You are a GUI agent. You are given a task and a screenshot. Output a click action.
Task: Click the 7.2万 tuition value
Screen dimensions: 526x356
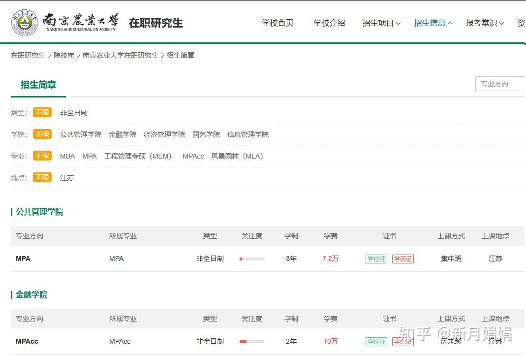[331, 259]
